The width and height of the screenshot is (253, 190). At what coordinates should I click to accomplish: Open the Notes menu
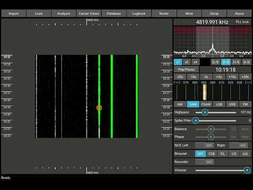coord(164,14)
